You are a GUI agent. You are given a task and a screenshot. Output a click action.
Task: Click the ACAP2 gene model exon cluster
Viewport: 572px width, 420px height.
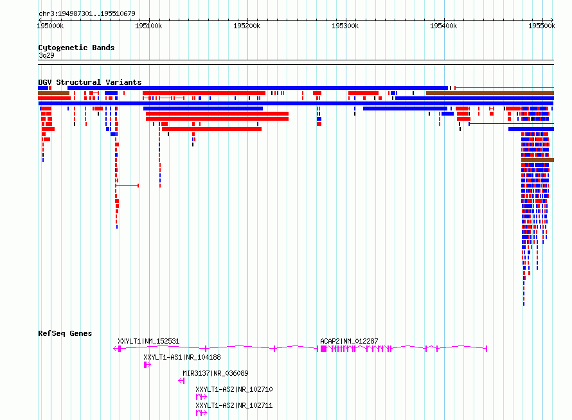tap(402, 349)
